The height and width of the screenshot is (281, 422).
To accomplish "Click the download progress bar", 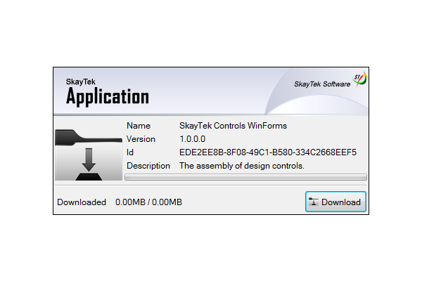I will coord(245,177).
